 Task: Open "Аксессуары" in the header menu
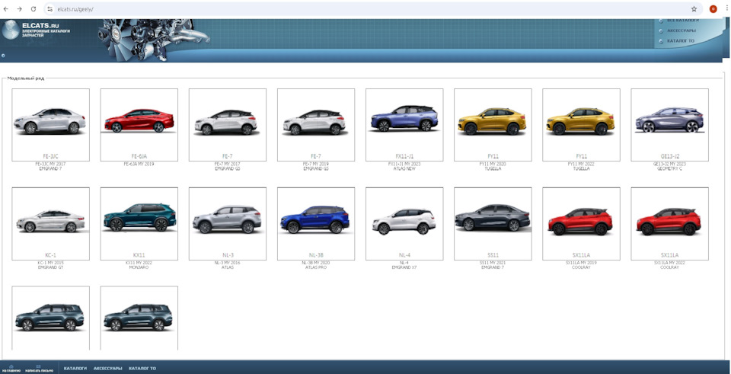[681, 30]
